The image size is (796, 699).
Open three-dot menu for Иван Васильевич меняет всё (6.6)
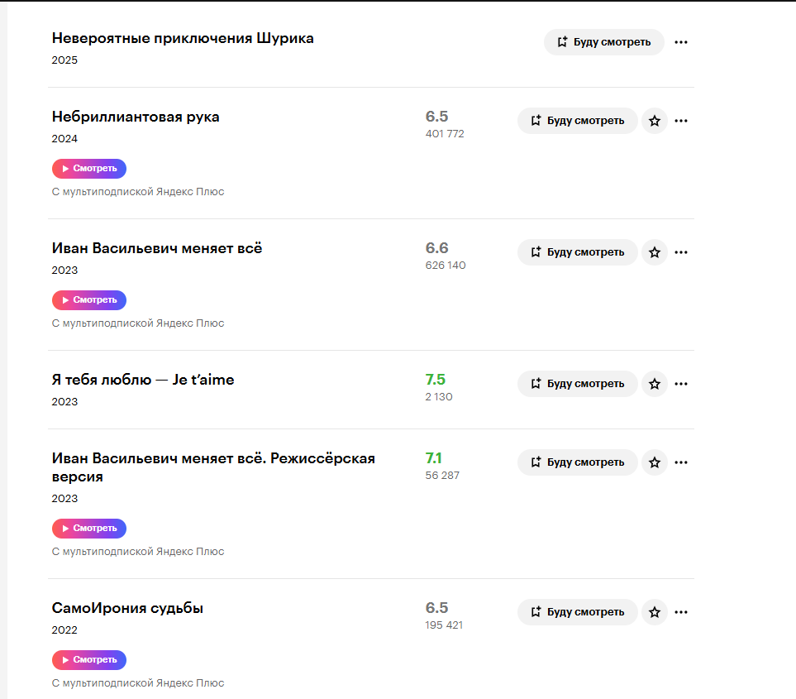[x=681, y=252]
